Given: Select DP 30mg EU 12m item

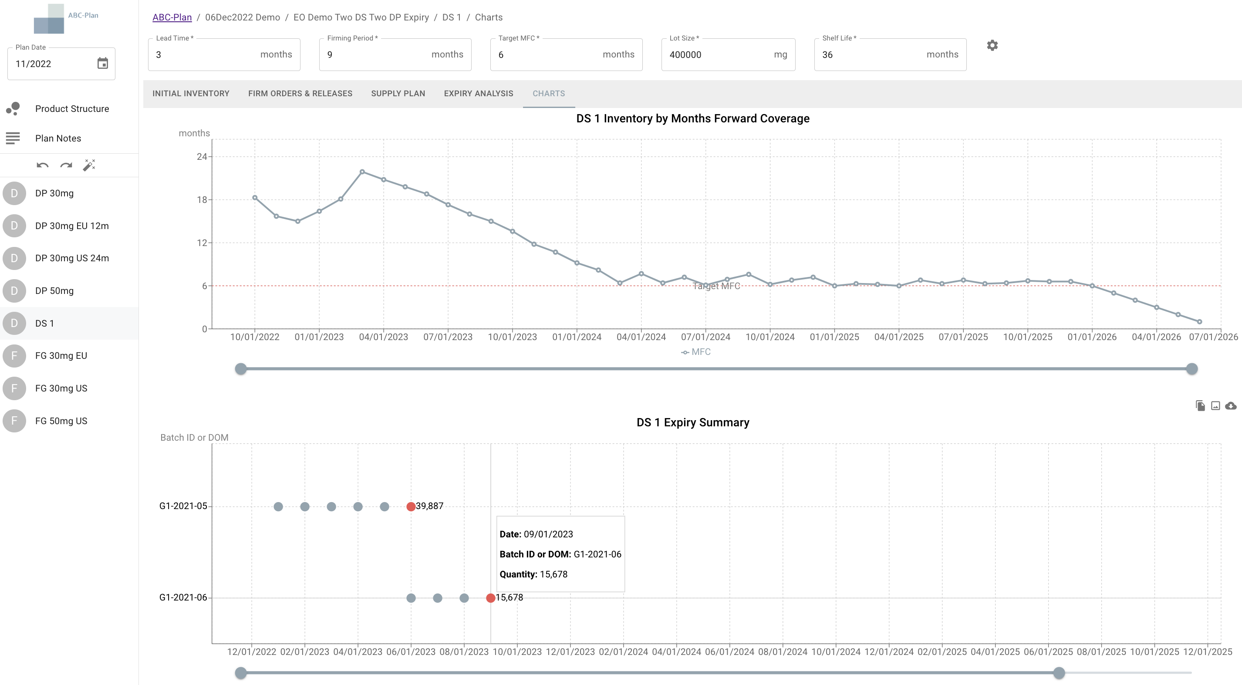Looking at the screenshot, I should click(72, 226).
